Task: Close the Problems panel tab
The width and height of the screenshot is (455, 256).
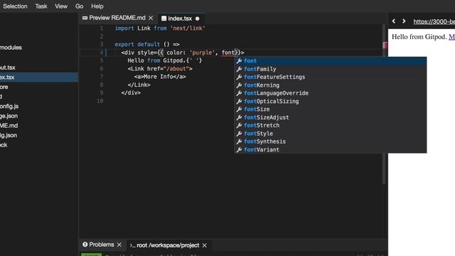Action: pyautogui.click(x=119, y=245)
